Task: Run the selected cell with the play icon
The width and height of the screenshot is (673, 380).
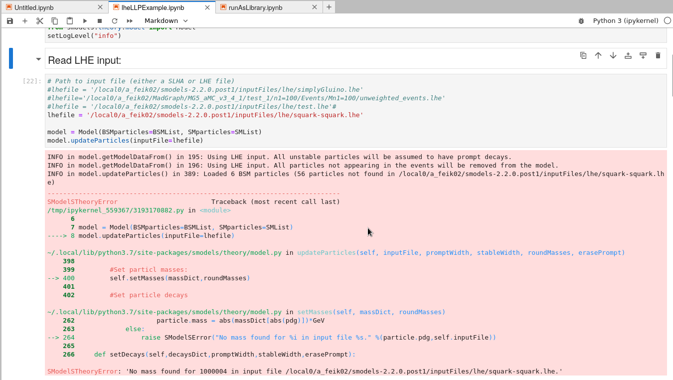Action: click(85, 20)
